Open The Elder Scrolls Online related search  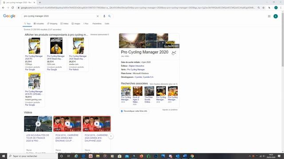(x=149, y=95)
